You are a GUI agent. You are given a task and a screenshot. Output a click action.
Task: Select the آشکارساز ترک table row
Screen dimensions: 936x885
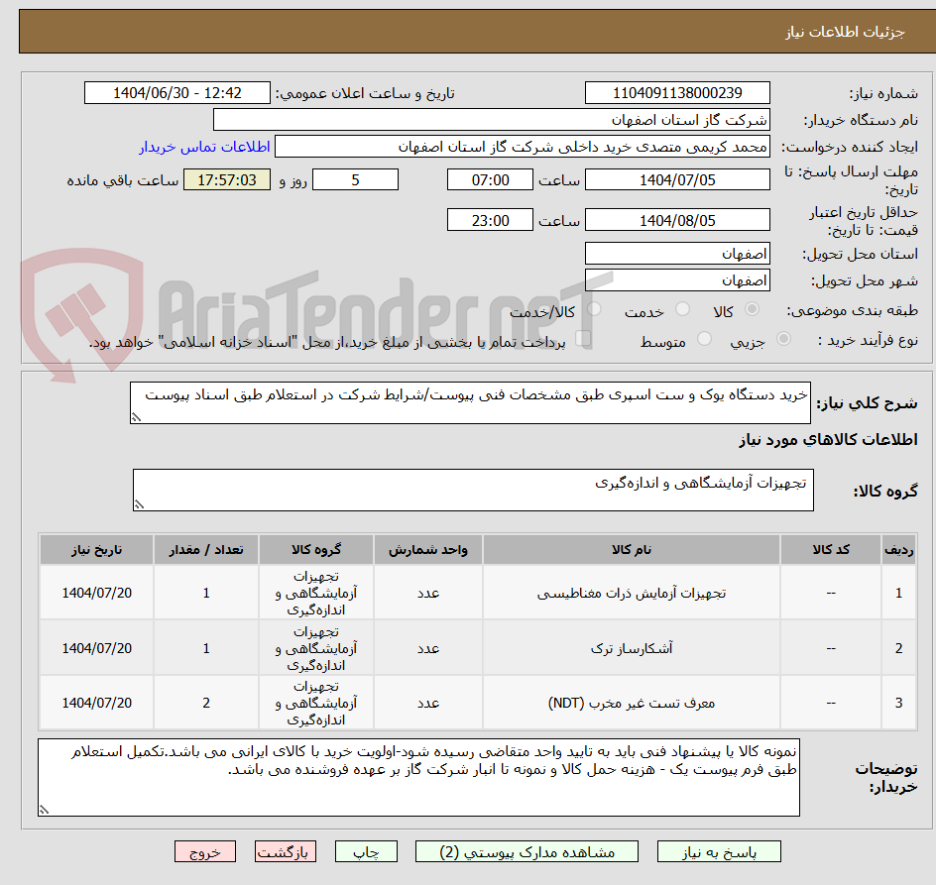click(x=466, y=647)
